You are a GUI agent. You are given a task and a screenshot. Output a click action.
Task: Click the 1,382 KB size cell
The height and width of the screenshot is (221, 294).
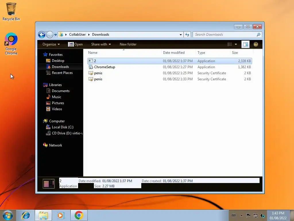[244, 67]
